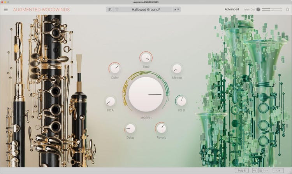Screen dimensions: 292x174
Task: Open the preset browser library icon
Action: point(110,9)
